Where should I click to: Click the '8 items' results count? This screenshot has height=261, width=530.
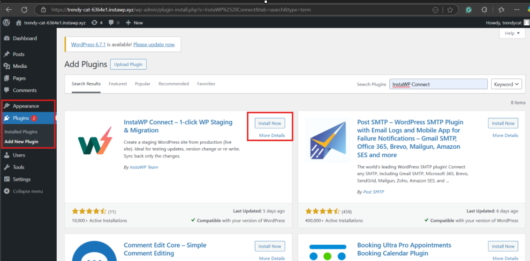[518, 102]
